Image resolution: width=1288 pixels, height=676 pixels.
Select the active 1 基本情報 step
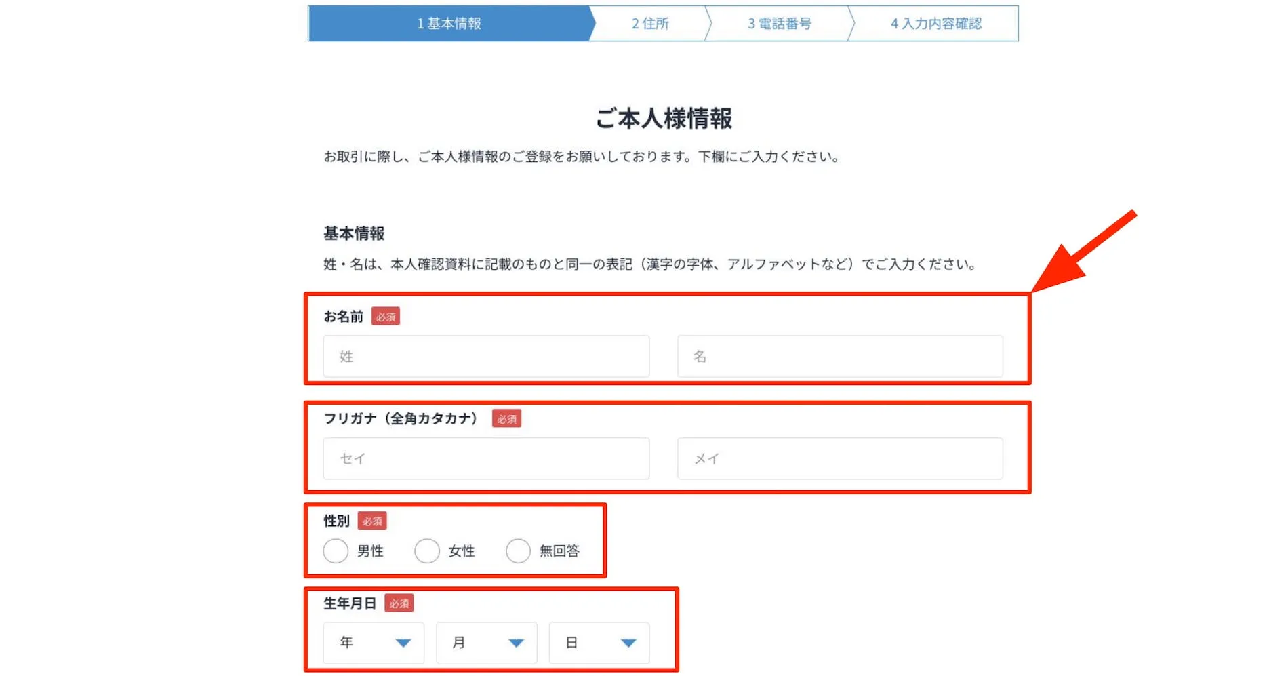[x=449, y=23]
